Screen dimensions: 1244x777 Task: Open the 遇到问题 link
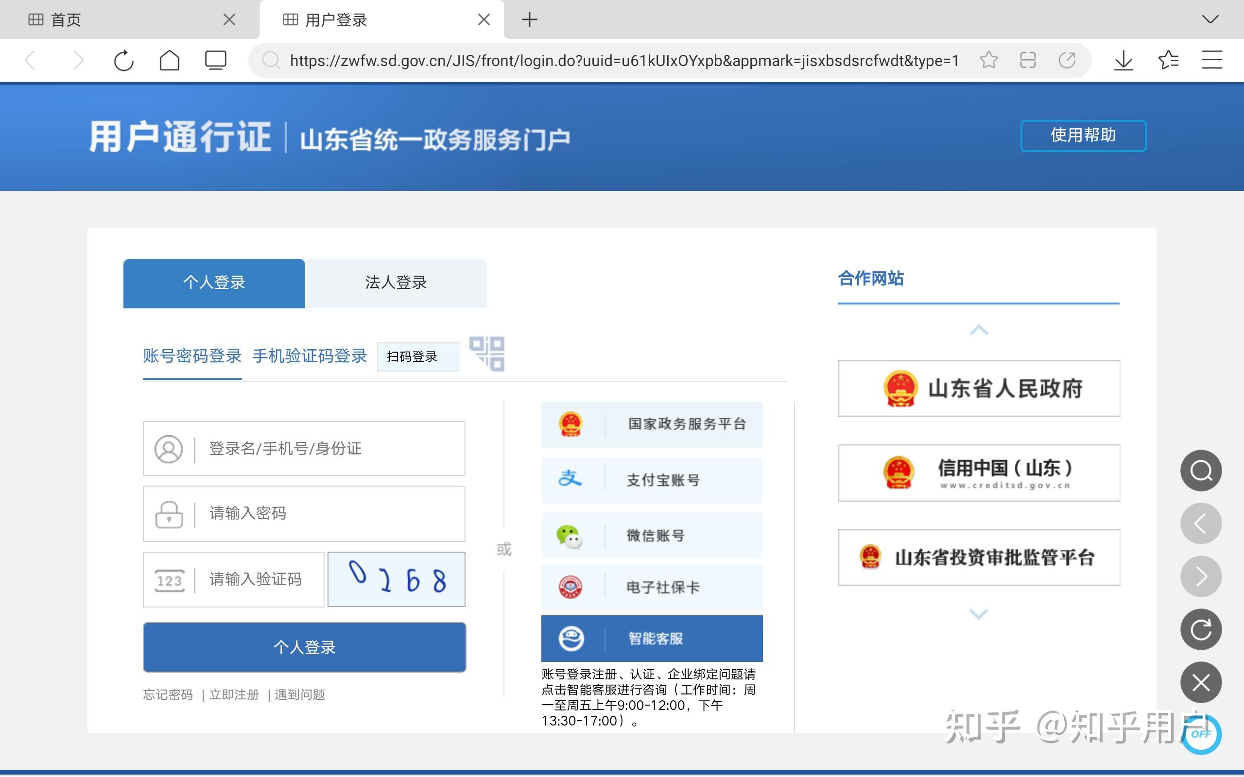point(300,695)
